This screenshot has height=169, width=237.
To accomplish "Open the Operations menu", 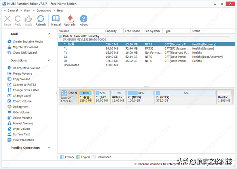I will [44, 10].
